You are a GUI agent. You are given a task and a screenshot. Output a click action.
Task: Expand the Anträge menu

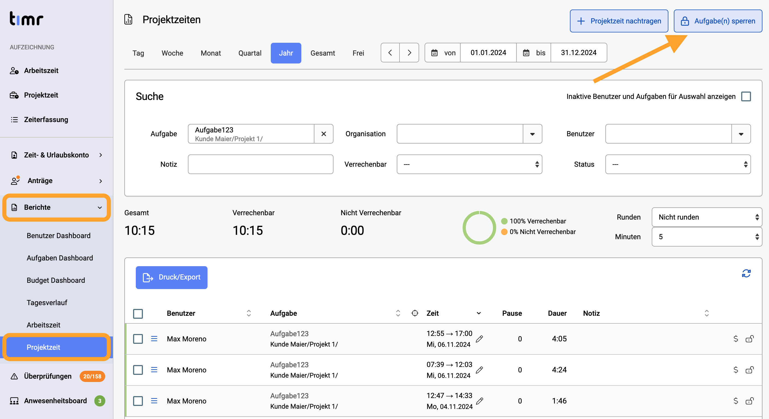point(56,181)
